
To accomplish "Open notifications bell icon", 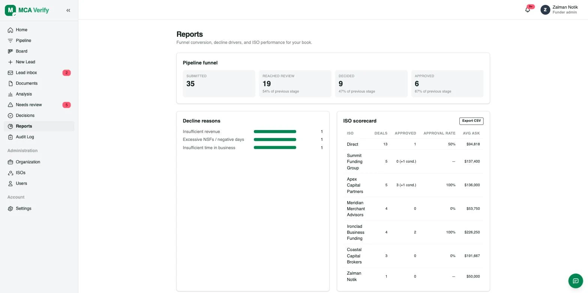I will coord(528,10).
